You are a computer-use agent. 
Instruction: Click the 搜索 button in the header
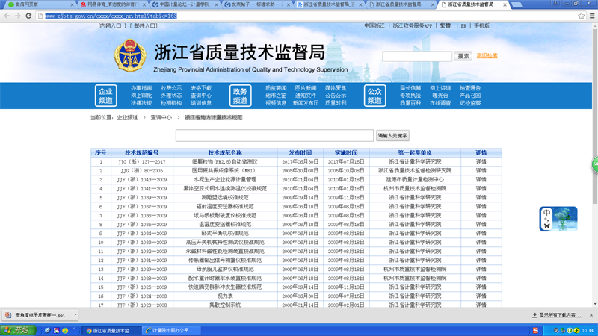point(463,56)
